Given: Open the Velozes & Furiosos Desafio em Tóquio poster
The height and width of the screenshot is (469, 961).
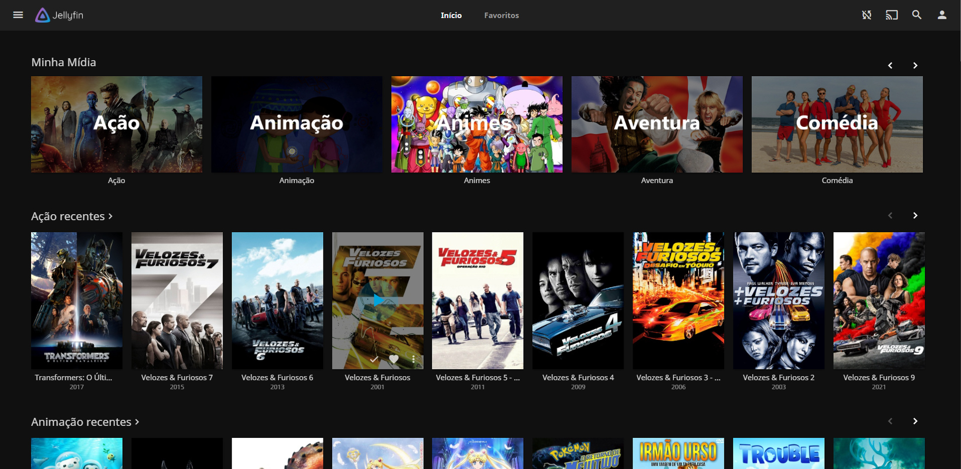Looking at the screenshot, I should (678, 300).
